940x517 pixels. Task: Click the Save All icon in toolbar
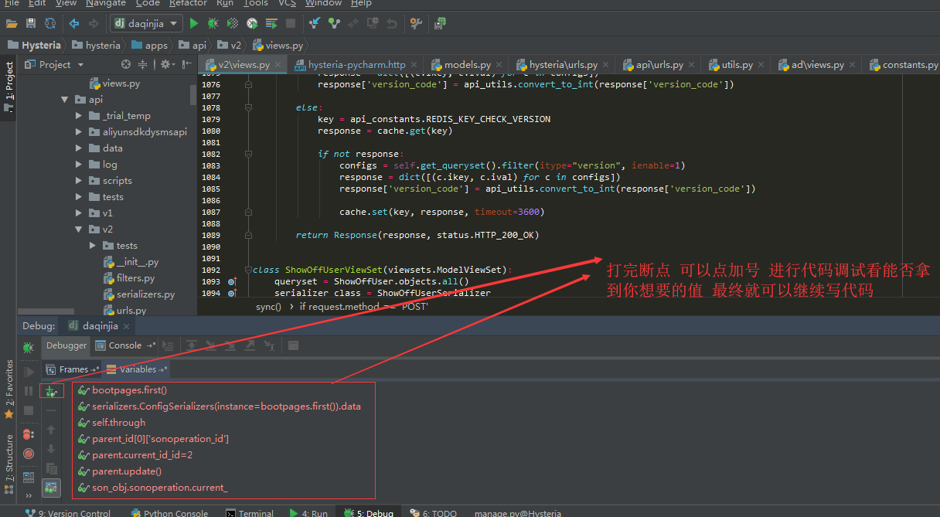click(31, 24)
